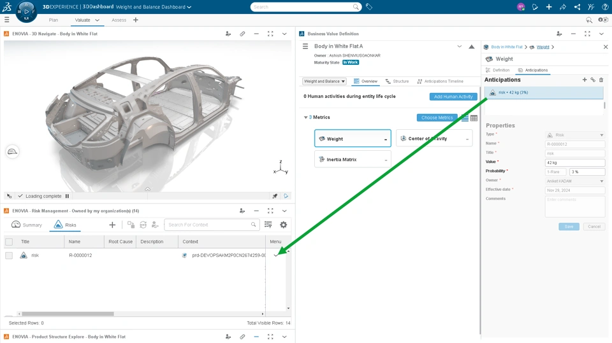Check the box for risk R-0000012
This screenshot has height=343, width=612.
(9, 255)
